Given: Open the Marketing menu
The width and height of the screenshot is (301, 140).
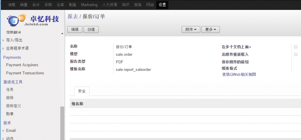Looking at the screenshot, I should [x=89, y=5].
